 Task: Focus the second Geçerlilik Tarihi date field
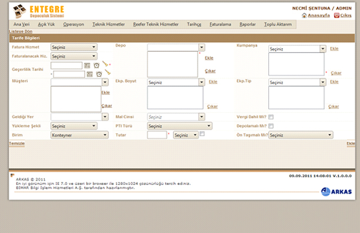pos(69,74)
